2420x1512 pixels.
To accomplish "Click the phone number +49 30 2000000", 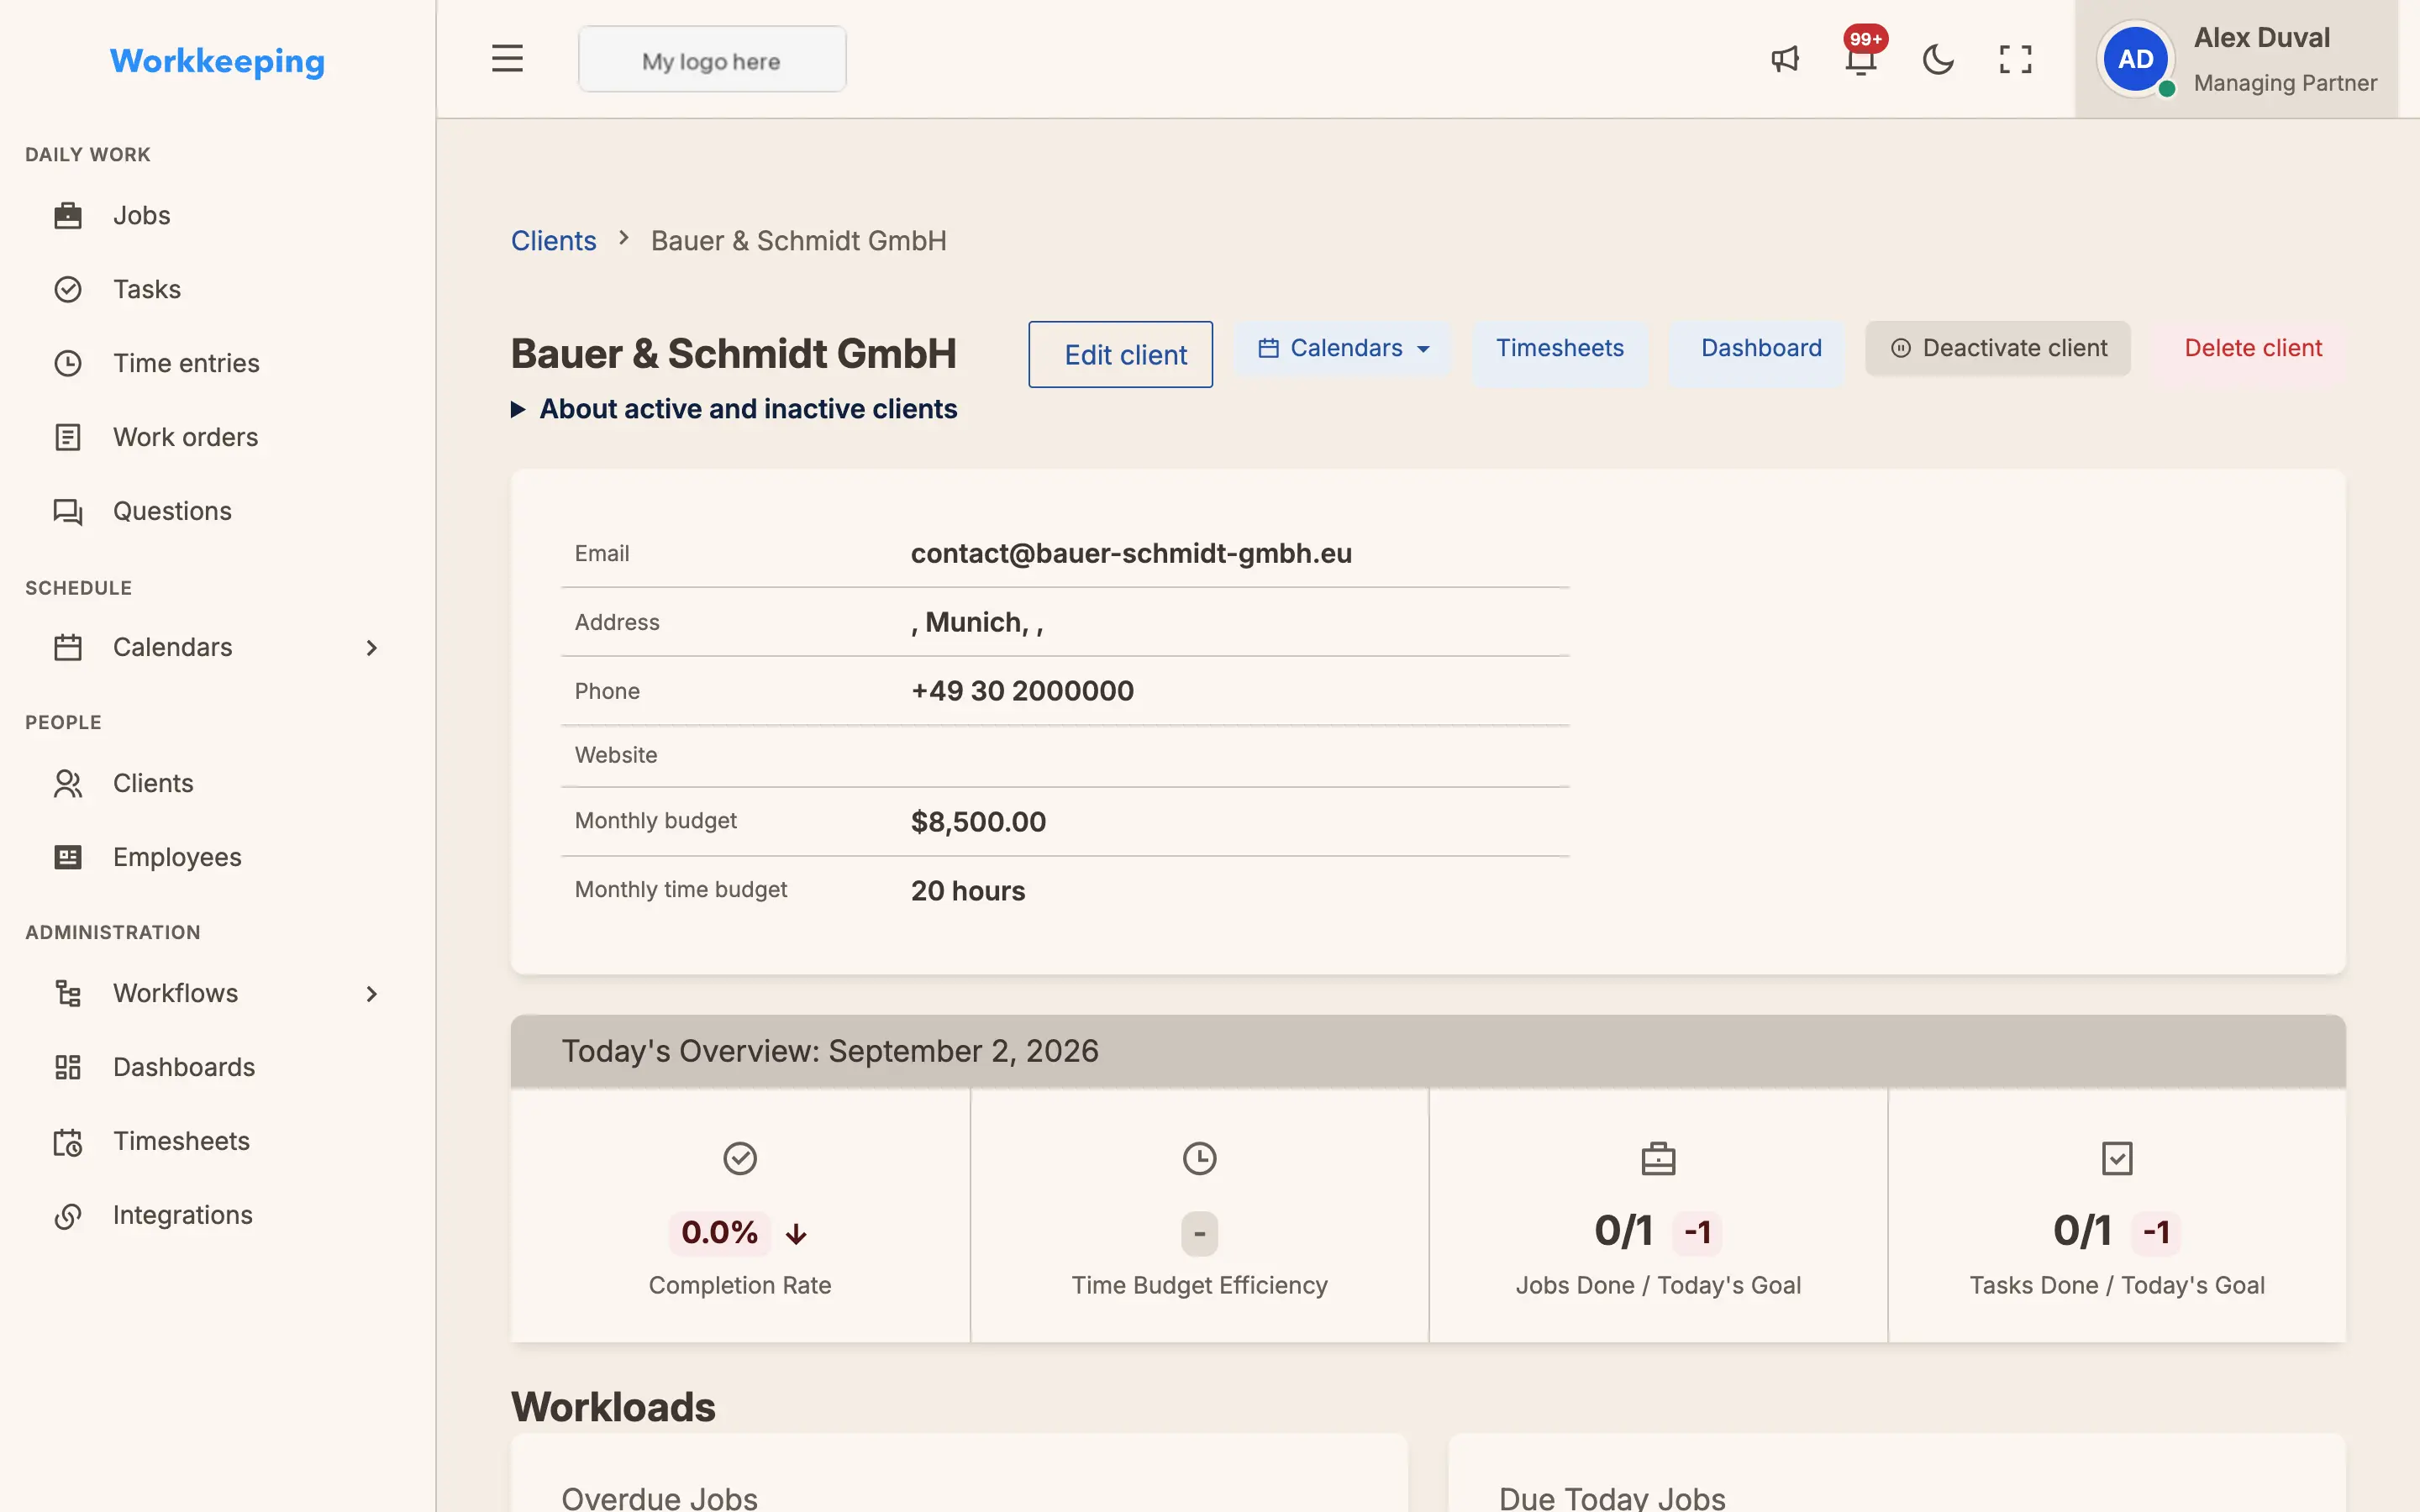I will (x=1022, y=691).
